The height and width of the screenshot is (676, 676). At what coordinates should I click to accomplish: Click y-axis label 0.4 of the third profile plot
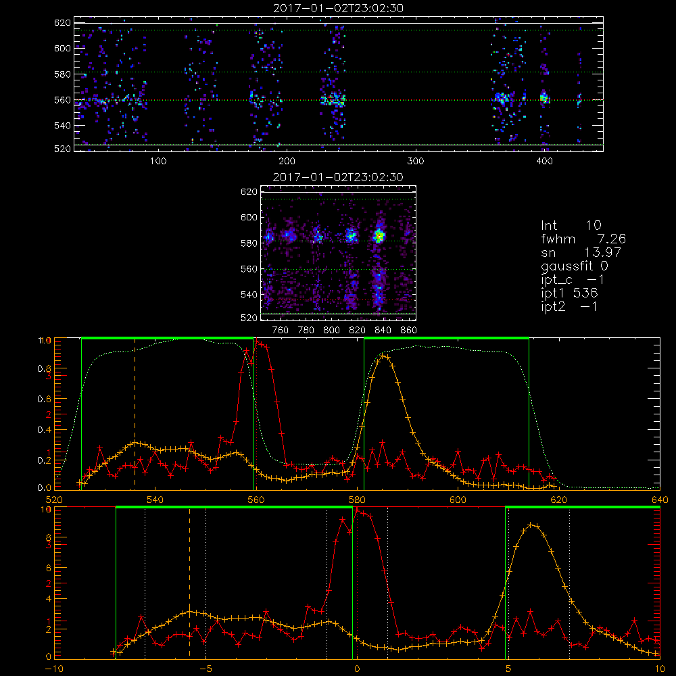coord(45,430)
